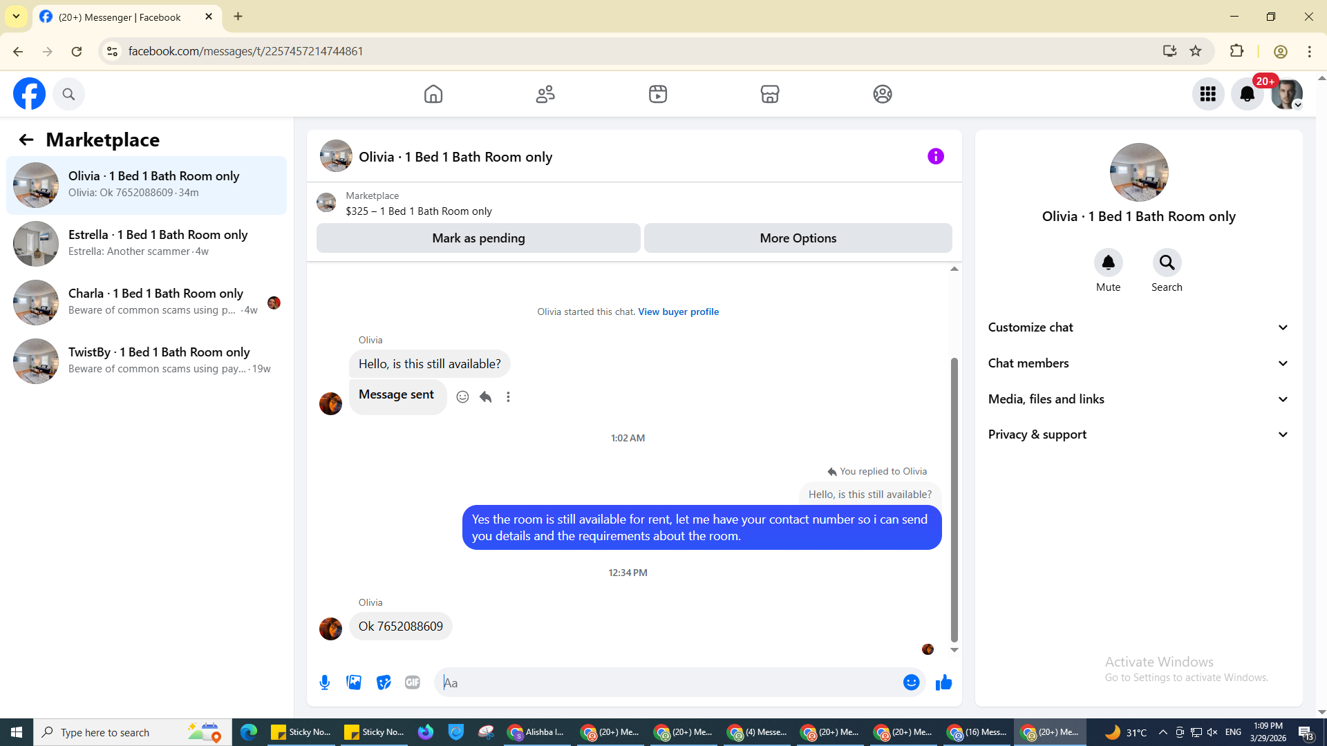Open the emoji picker in message box
1327x746 pixels.
pyautogui.click(x=912, y=682)
